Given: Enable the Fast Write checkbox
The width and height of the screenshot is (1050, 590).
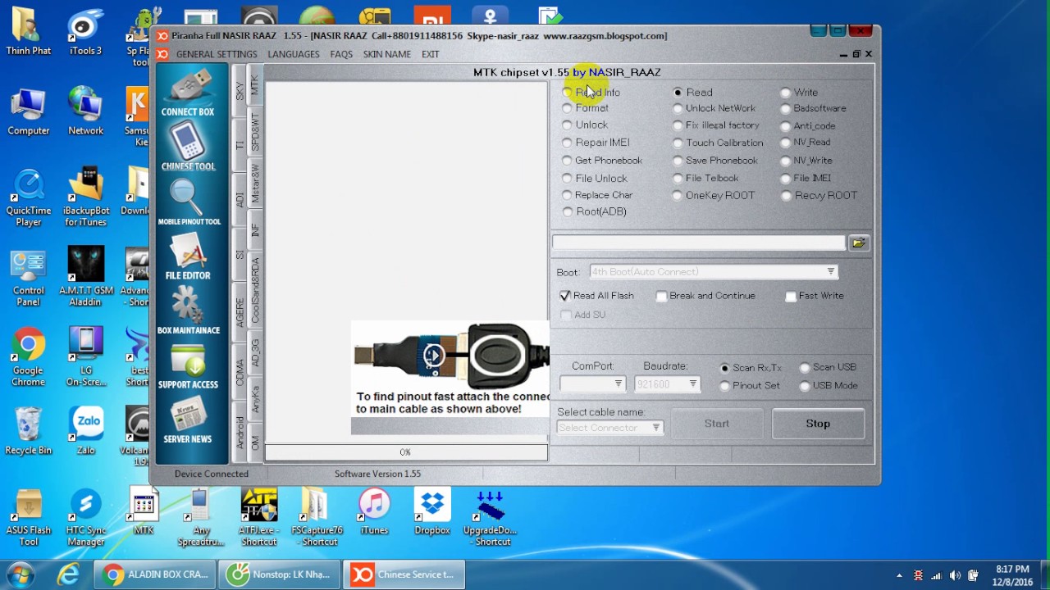Looking at the screenshot, I should pos(815,296).
